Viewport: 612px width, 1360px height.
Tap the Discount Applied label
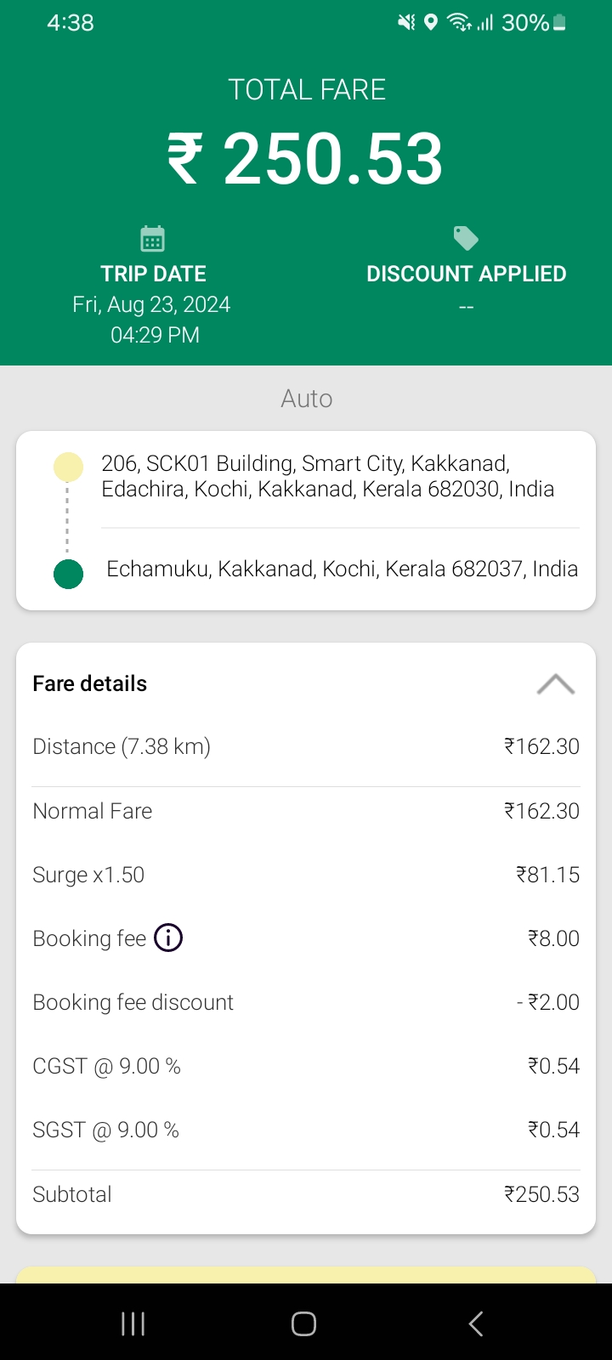[466, 274]
